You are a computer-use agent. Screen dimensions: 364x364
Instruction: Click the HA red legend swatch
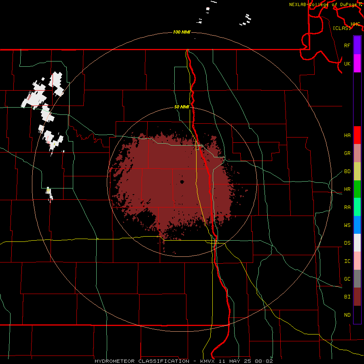pyautogui.click(x=357, y=135)
